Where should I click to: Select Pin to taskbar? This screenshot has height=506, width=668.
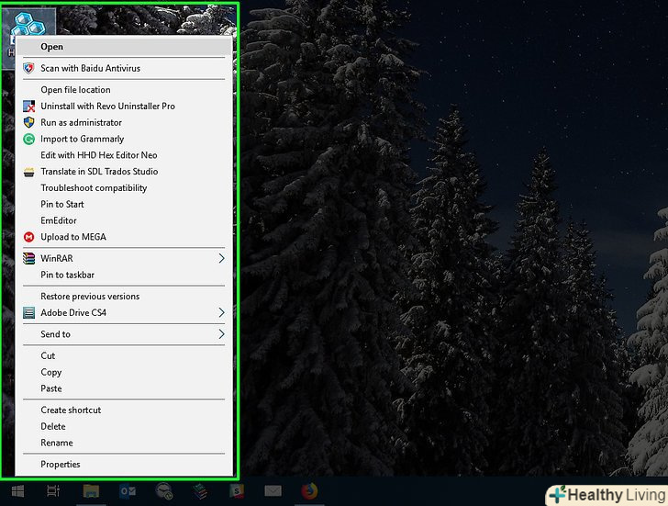[67, 275]
